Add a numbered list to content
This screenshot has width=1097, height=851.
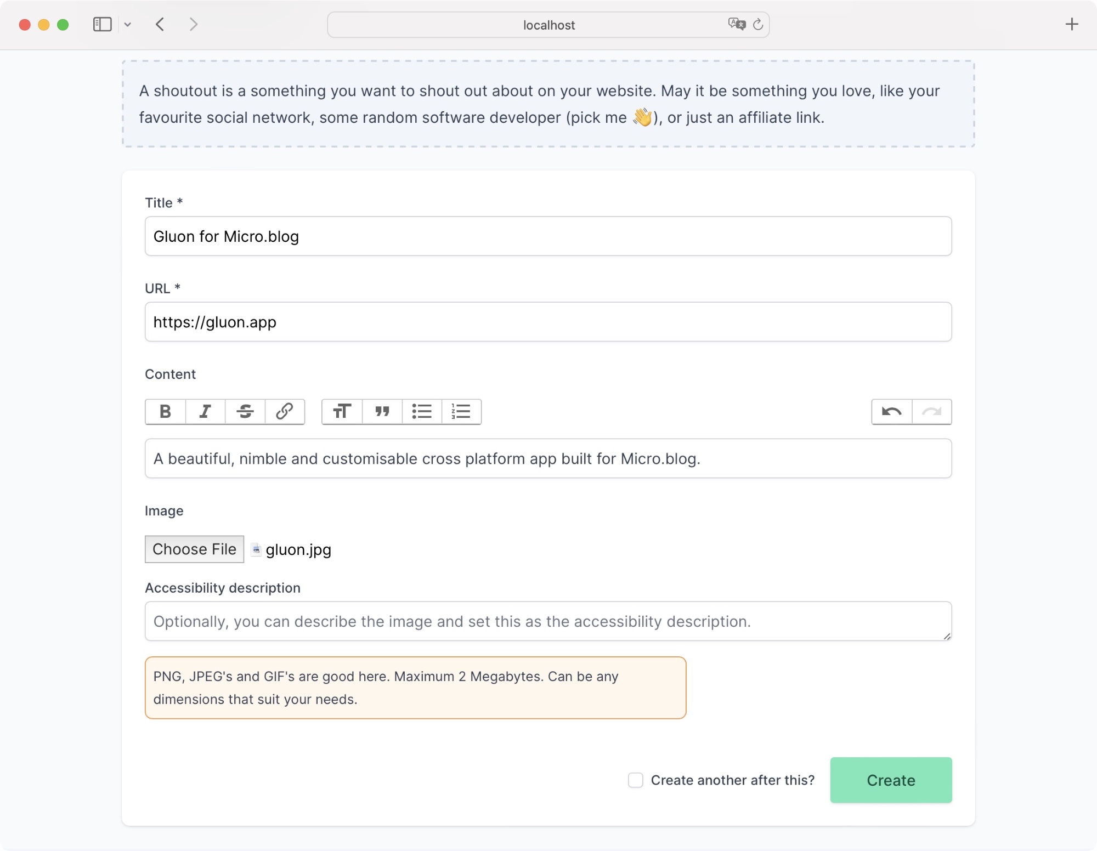click(x=462, y=411)
